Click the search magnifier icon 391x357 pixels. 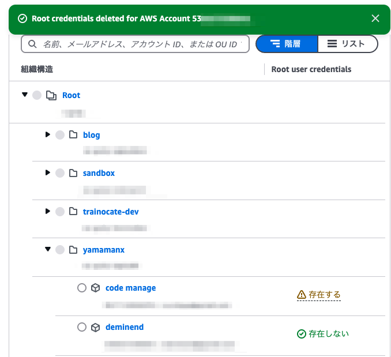tap(32, 44)
